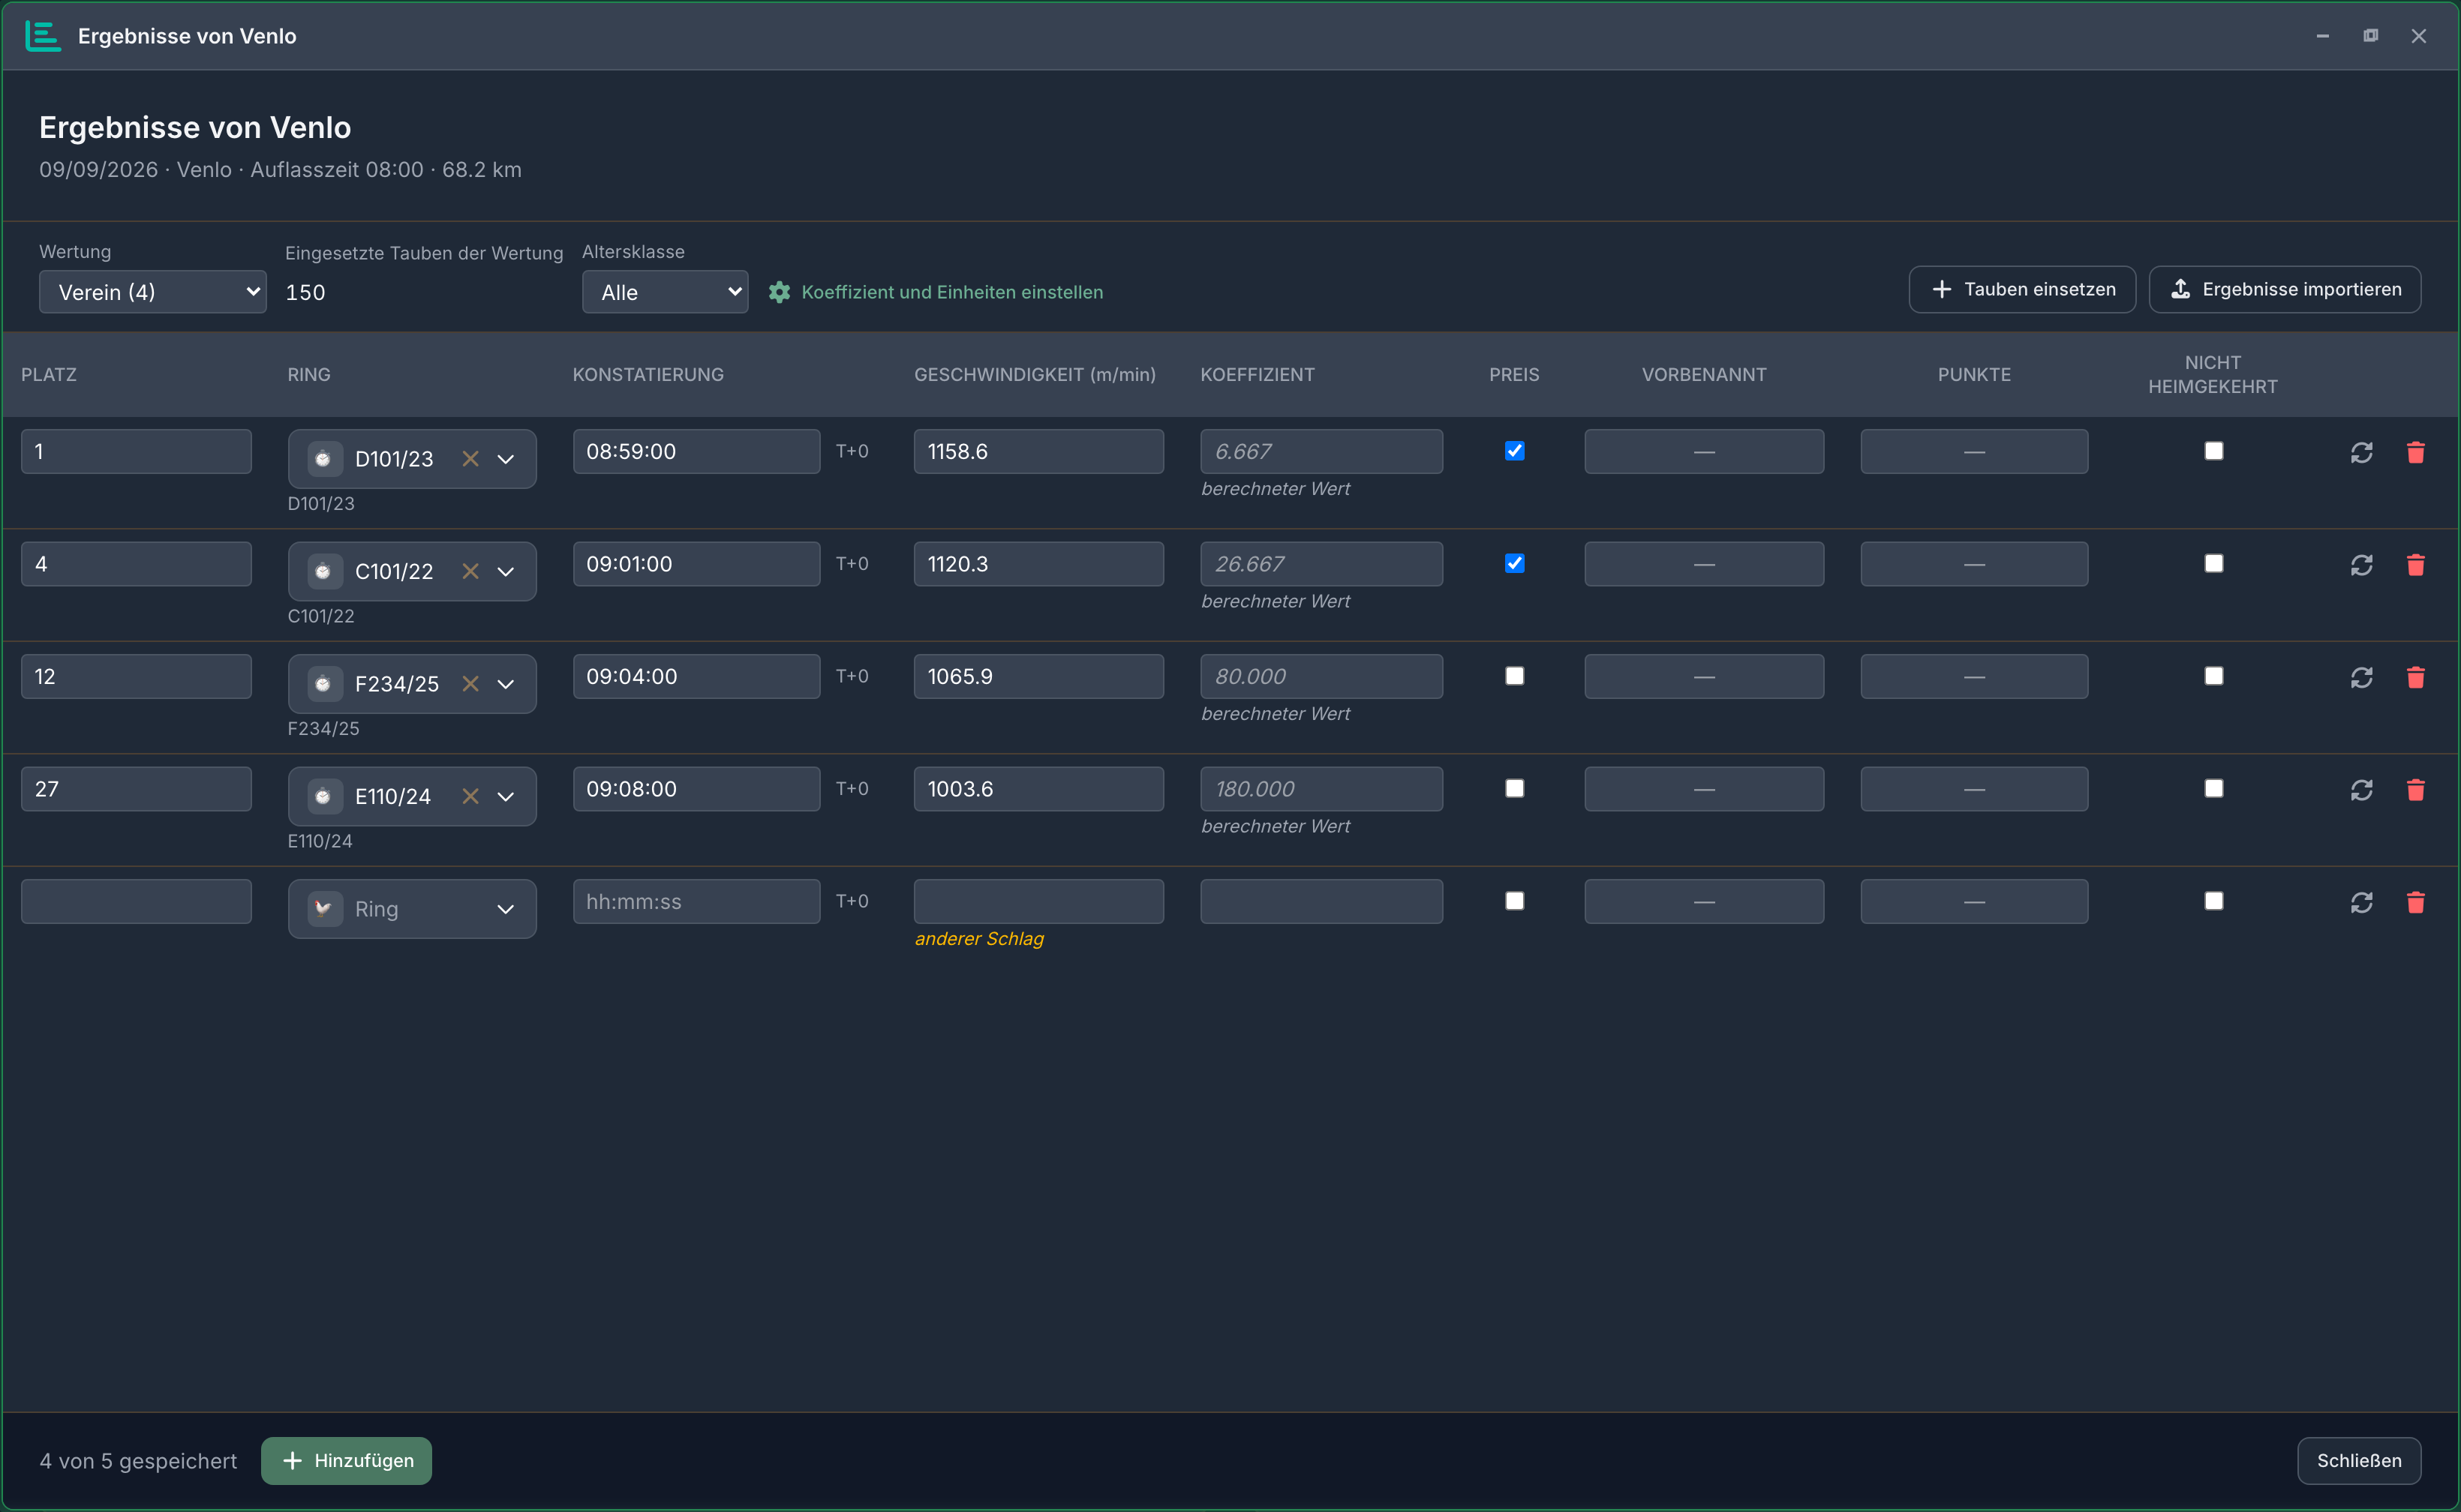Click the gear icon for coefficient settings

pos(780,292)
